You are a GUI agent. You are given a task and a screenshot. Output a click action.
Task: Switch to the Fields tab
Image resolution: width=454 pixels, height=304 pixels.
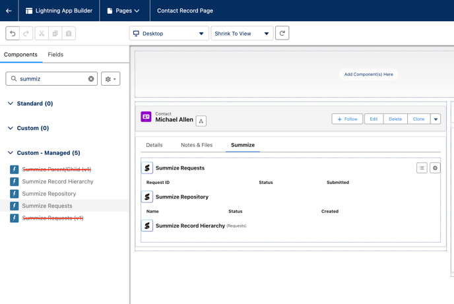pyautogui.click(x=55, y=55)
